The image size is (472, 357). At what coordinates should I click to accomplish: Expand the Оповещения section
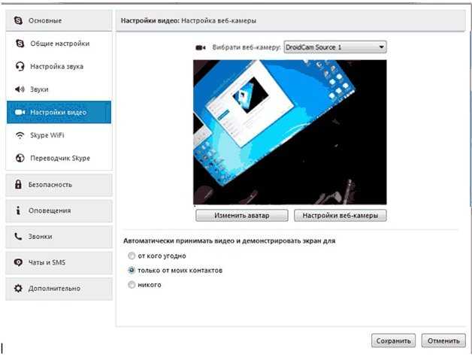59,210
